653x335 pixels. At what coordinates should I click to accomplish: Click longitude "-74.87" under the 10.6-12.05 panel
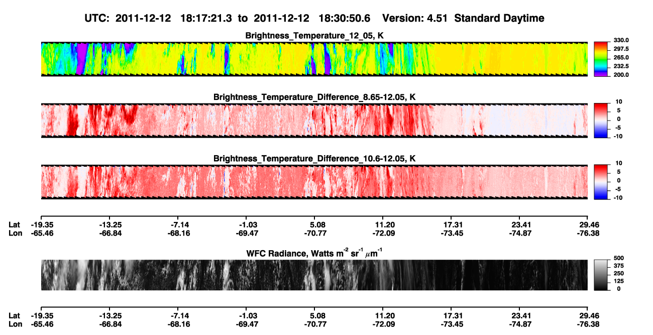click(x=519, y=233)
